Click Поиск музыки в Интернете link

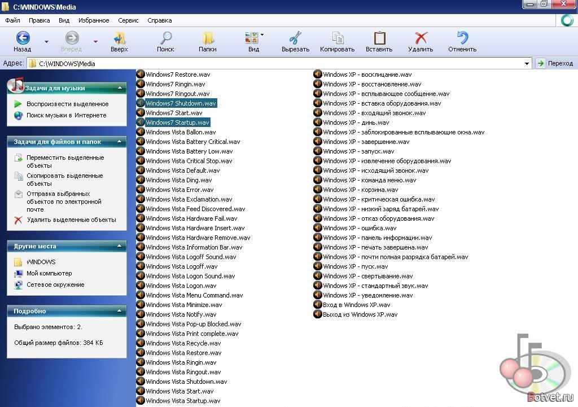67,115
